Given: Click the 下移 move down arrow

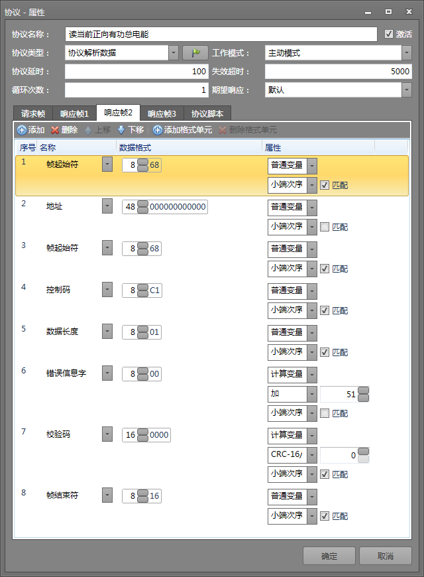Looking at the screenshot, I should tap(121, 130).
